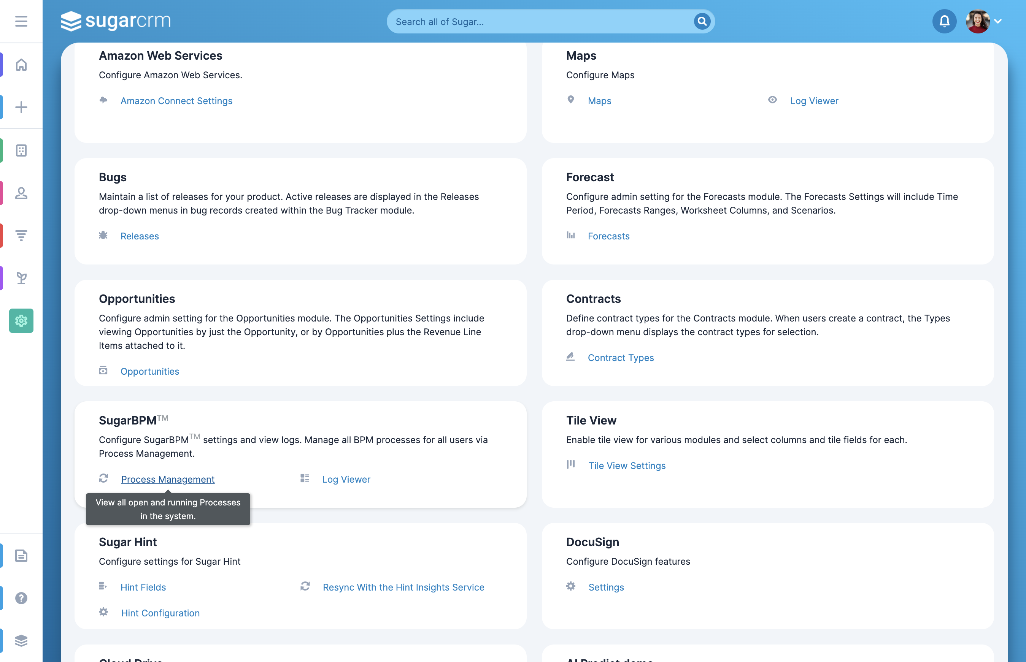Image resolution: width=1026 pixels, height=662 pixels.
Task: Click the gear icon beside Hint Configuration
Action: 103,612
